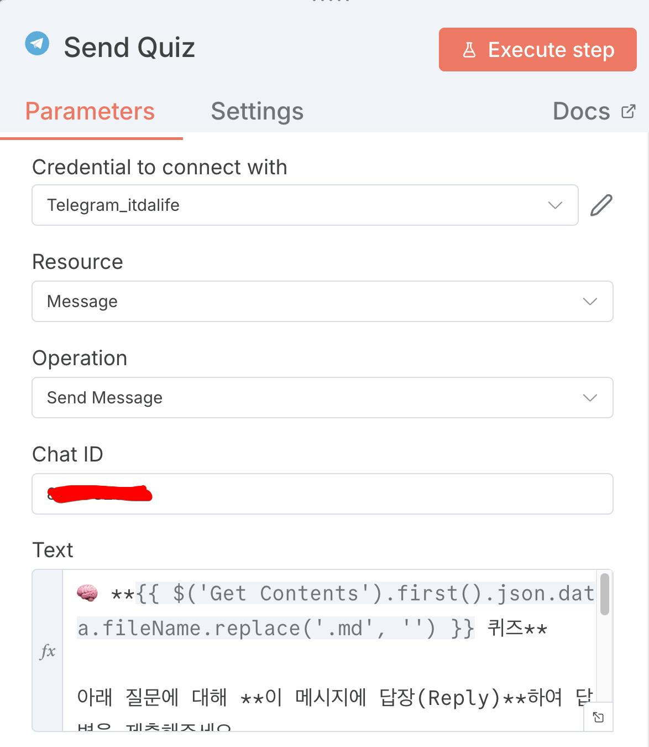Click the "Chat ID" field label
Viewport: 649px width, 747px height.
click(x=67, y=454)
